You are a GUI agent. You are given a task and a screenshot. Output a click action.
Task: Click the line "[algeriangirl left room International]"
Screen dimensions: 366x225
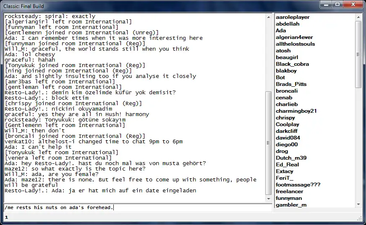(x=68, y=22)
